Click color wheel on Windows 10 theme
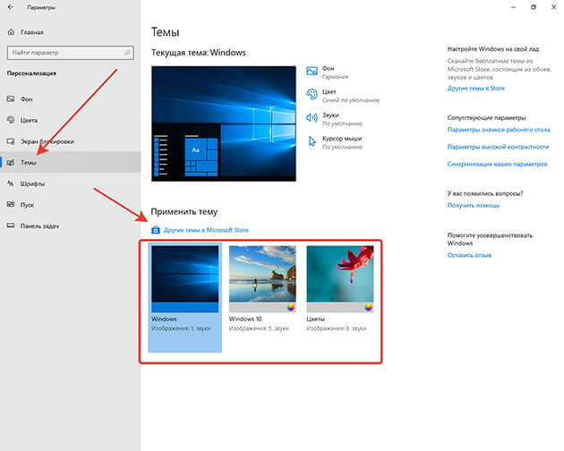The width and height of the screenshot is (564, 451). click(x=291, y=308)
